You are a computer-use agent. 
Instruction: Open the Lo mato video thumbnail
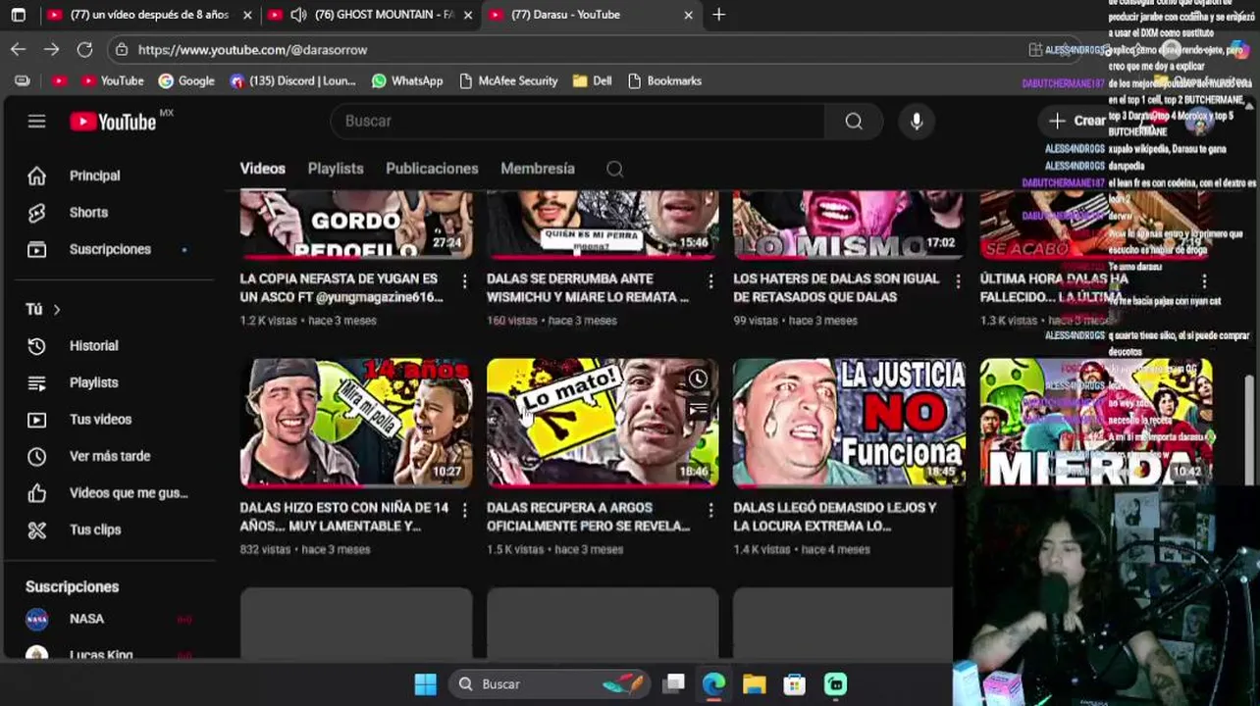tap(603, 423)
